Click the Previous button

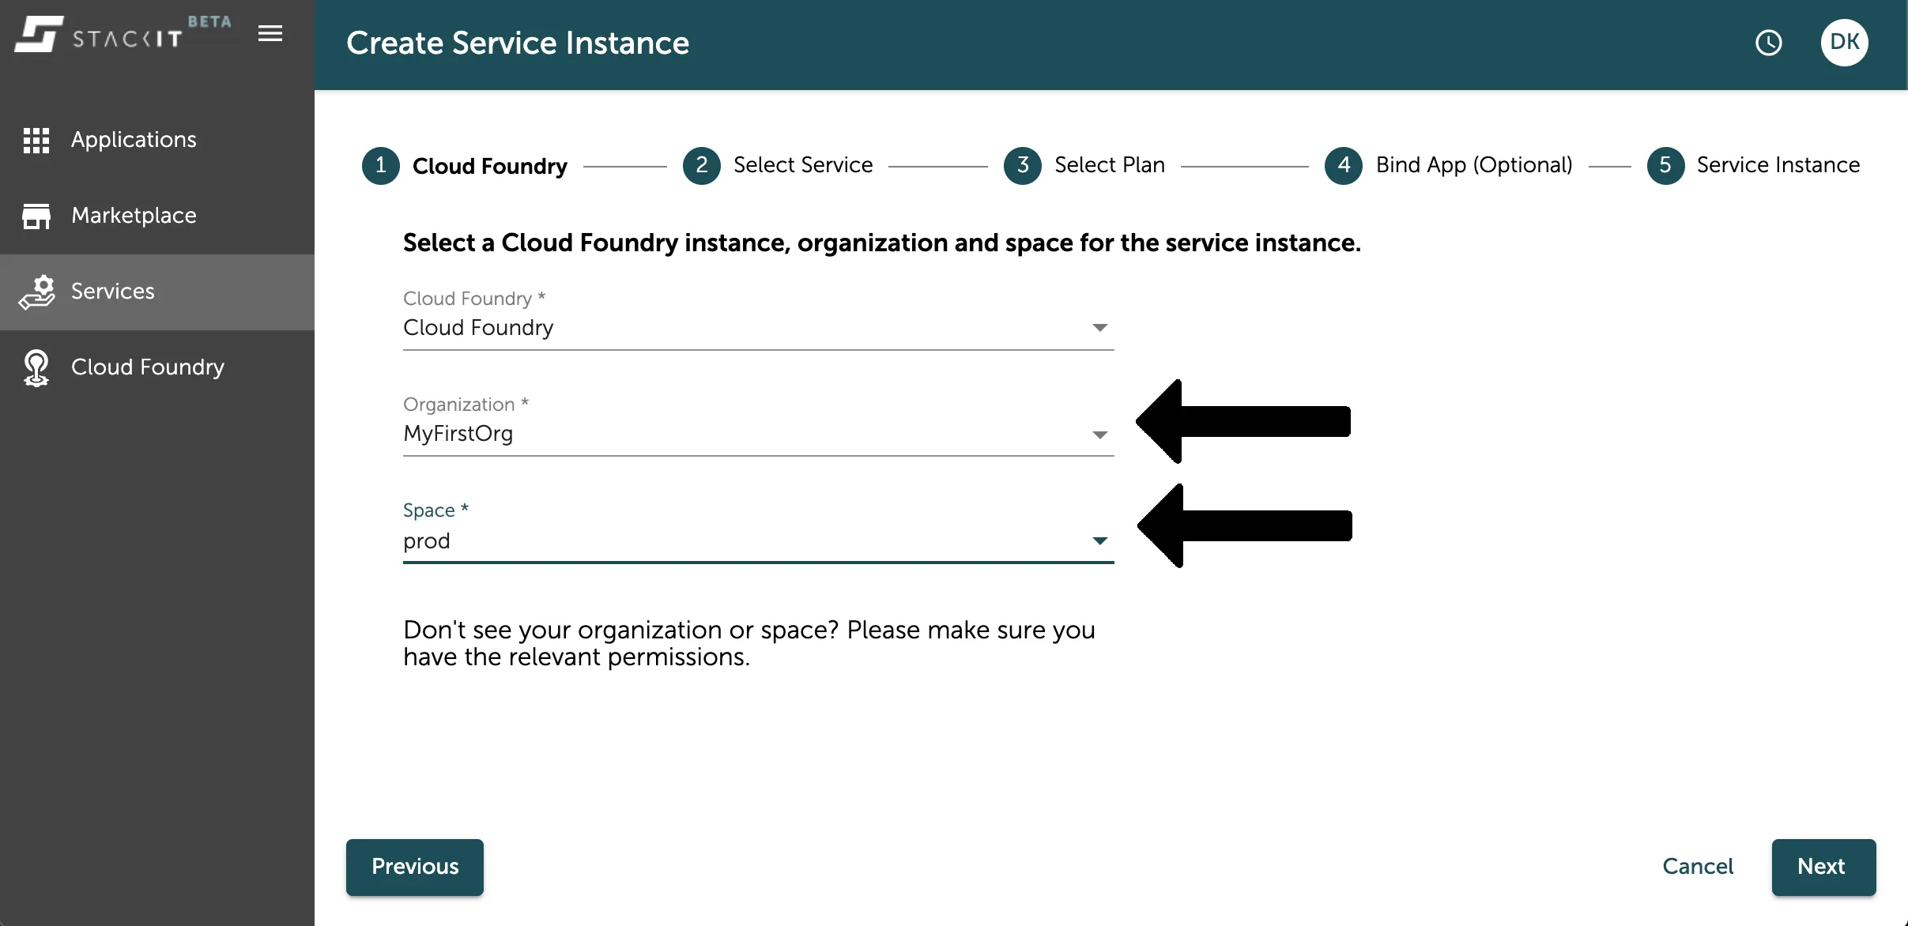click(414, 867)
